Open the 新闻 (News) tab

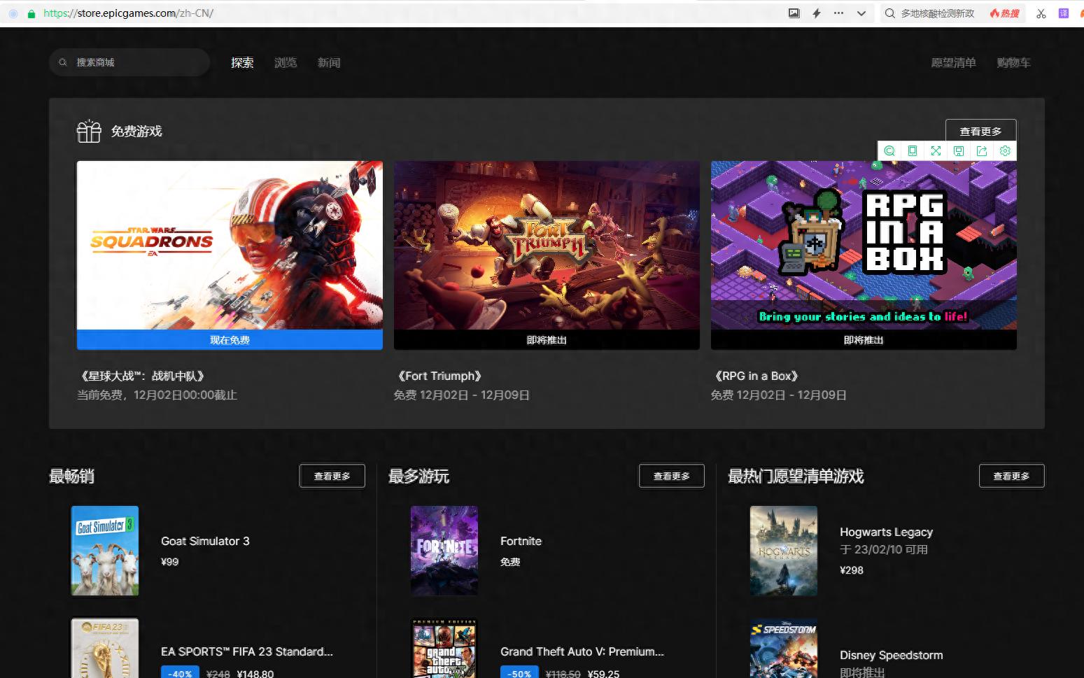click(x=329, y=63)
